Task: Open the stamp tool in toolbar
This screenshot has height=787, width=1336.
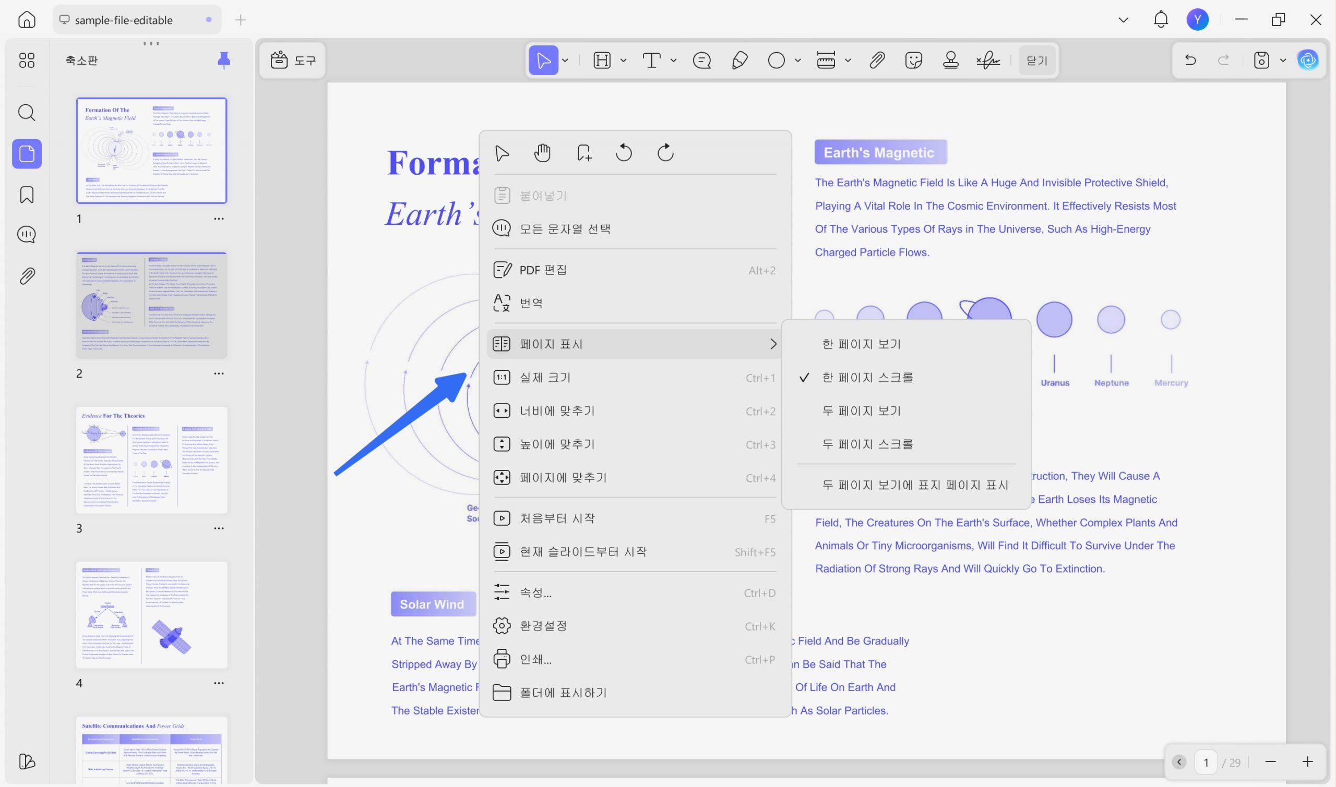Action: click(x=950, y=60)
